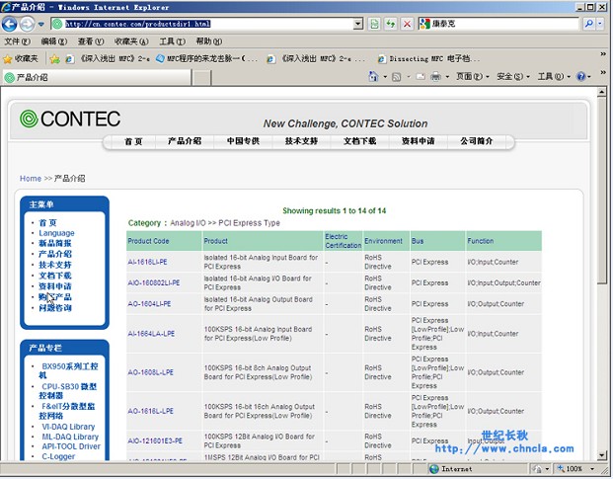Click the command bar overflow chevron
The height and width of the screenshot is (479, 613).
603,72
